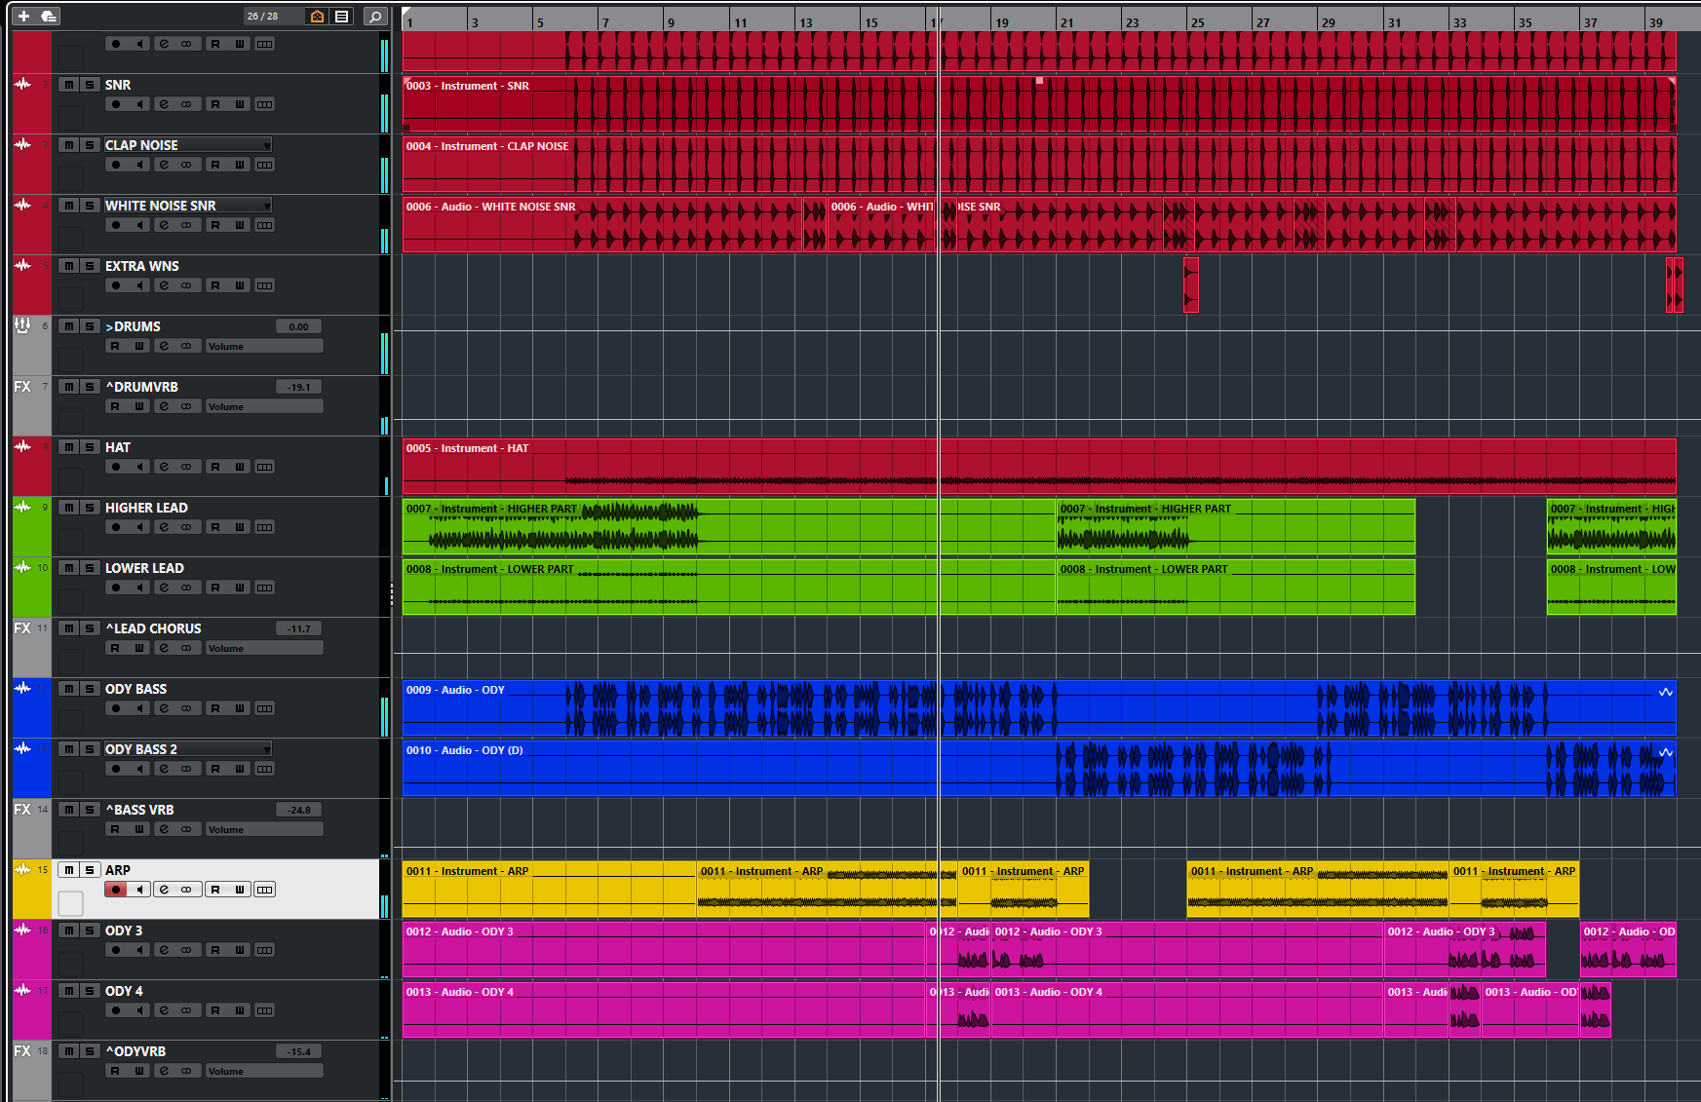Click the >DRUMS group channel mixer icon

[22, 325]
